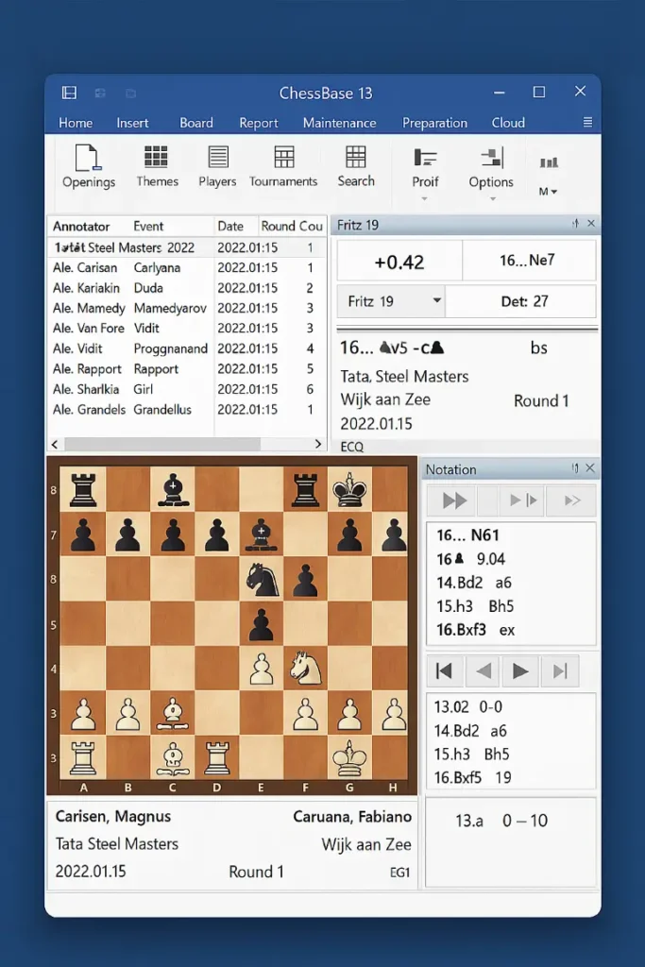Click the Caruana, Fabiano player name
The width and height of the screenshot is (645, 967).
click(x=352, y=817)
